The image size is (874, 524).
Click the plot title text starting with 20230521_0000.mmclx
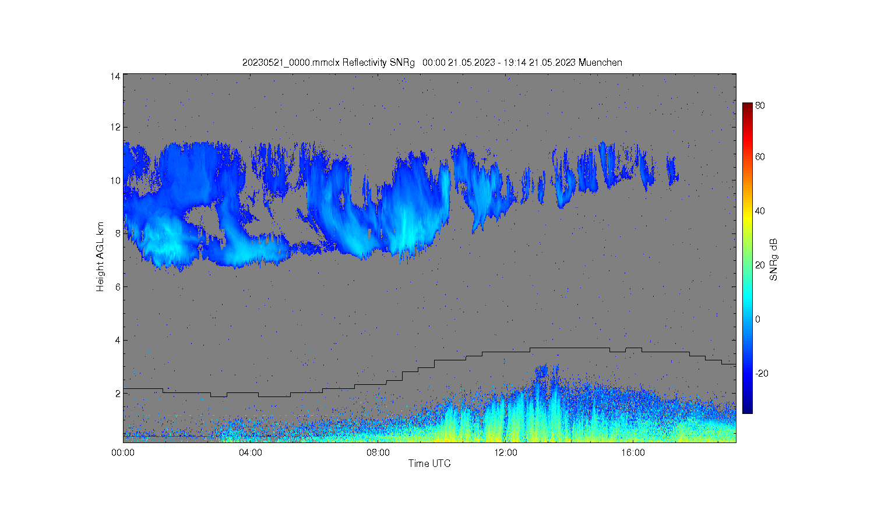coord(432,63)
